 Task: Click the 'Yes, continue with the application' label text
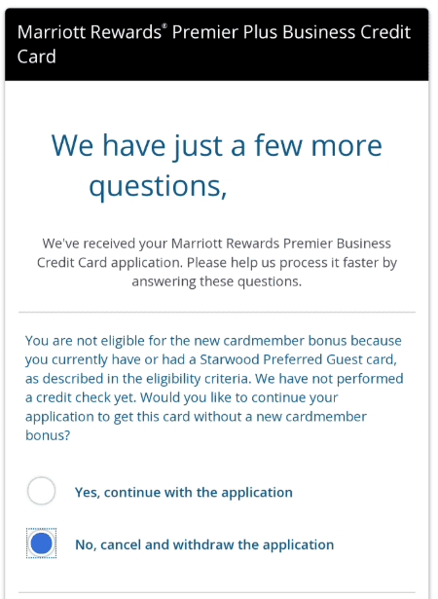pos(184,493)
